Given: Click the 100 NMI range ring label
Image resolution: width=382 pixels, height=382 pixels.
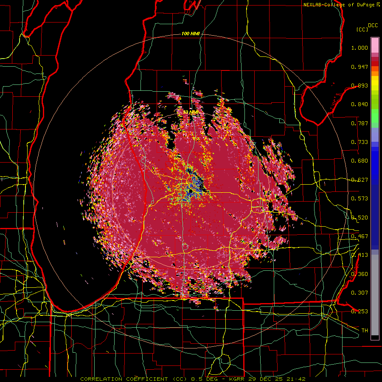Looking at the screenshot, I should click(x=191, y=34).
